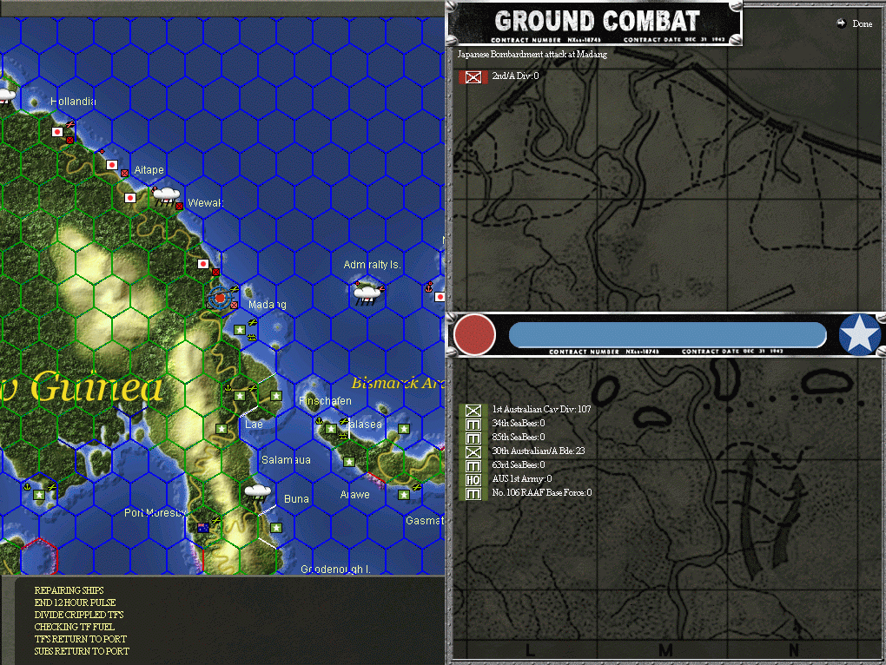The height and width of the screenshot is (665, 886).
Task: Select the Allied star base at Arawe
Action: point(349,462)
